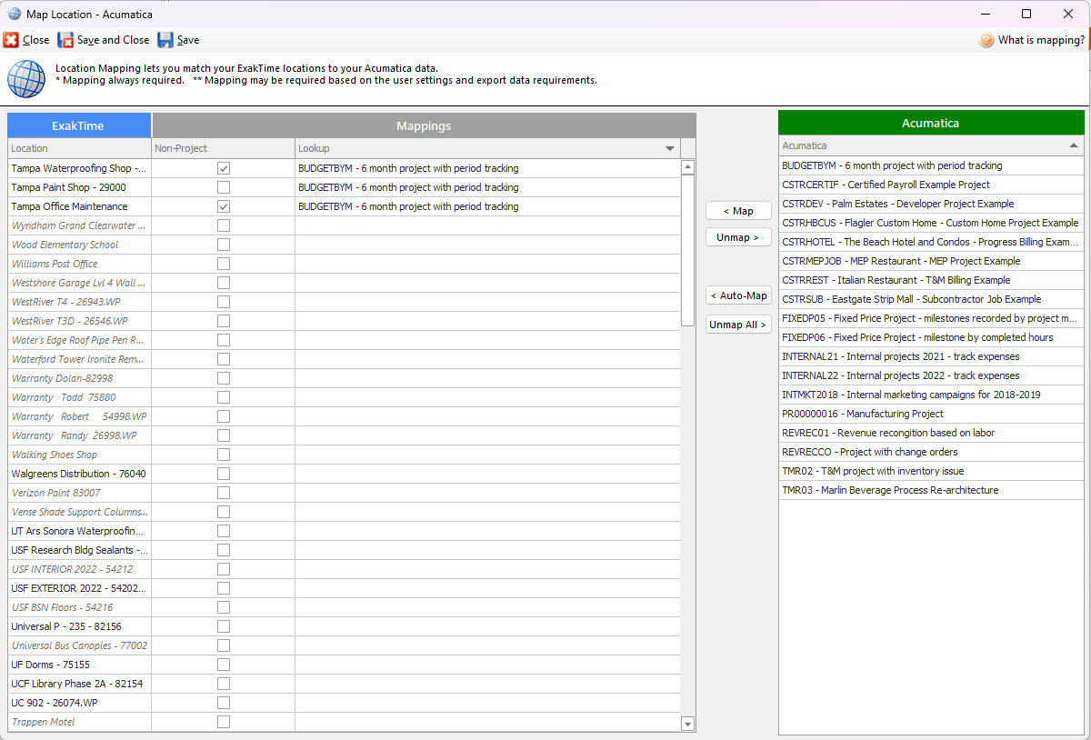This screenshot has height=740, width=1091.
Task: Check Non-Project for Walgreens Distribution - 76040
Action: (x=224, y=474)
